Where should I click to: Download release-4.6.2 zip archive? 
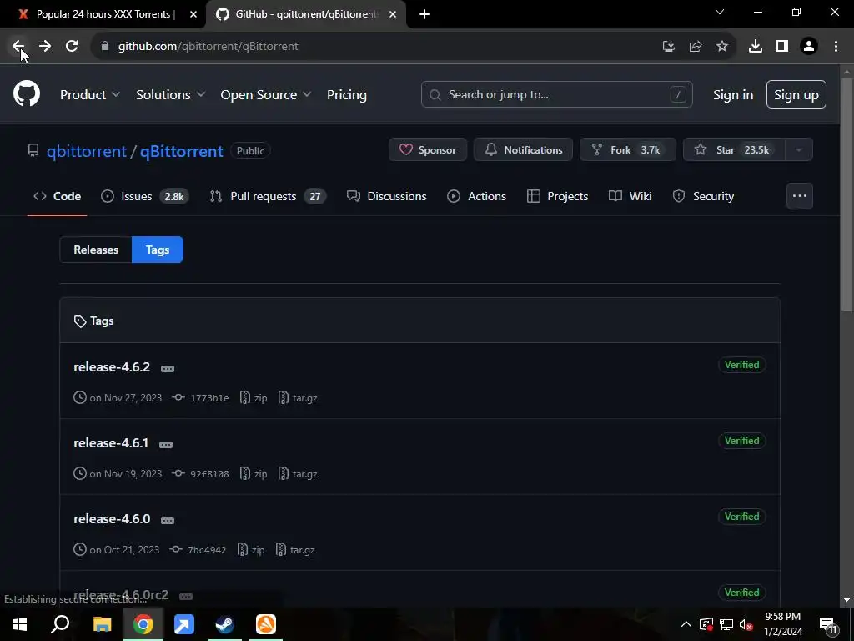[254, 398]
